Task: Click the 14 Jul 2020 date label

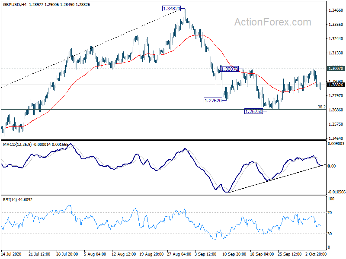Action: [11, 254]
